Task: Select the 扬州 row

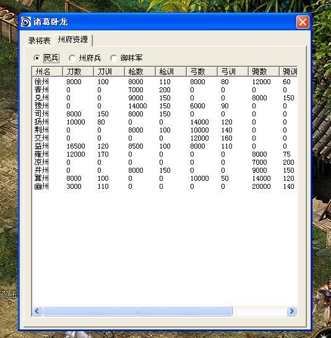Action: point(165,122)
